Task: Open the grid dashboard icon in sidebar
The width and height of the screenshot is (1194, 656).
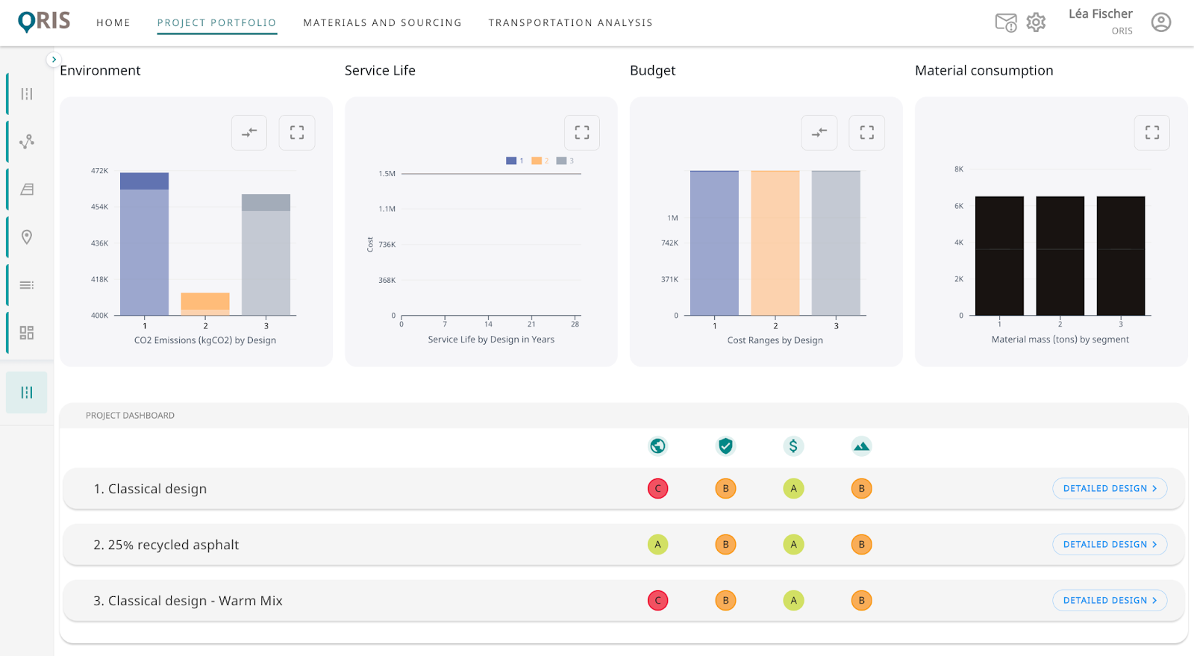Action: pyautogui.click(x=27, y=333)
